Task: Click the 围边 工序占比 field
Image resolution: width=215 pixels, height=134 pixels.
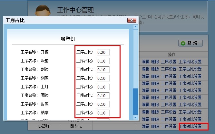Action: 103,96
